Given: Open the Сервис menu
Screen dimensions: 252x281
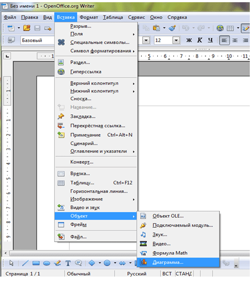Looking at the screenshot, I should 136,17.
